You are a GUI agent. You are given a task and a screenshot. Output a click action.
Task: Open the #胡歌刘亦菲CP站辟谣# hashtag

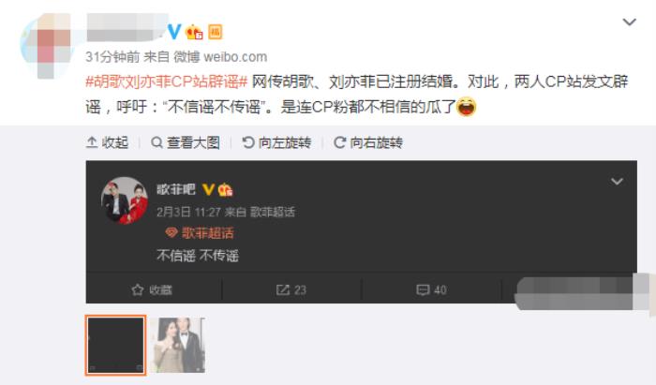click(167, 81)
